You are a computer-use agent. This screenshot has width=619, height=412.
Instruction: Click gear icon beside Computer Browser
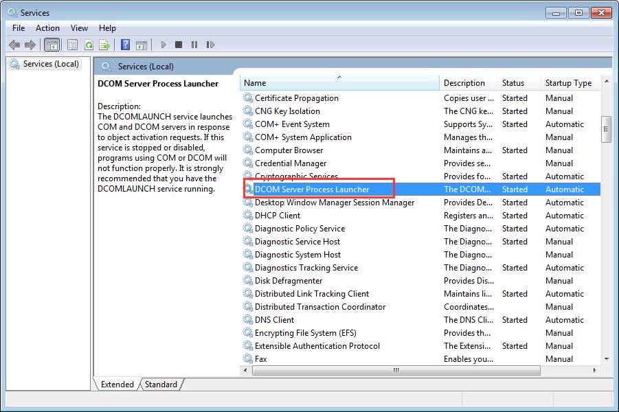248,150
